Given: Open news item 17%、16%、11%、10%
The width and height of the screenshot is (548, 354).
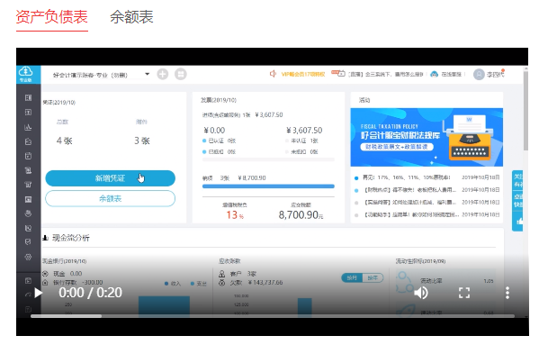Looking at the screenshot, I should (407, 177).
